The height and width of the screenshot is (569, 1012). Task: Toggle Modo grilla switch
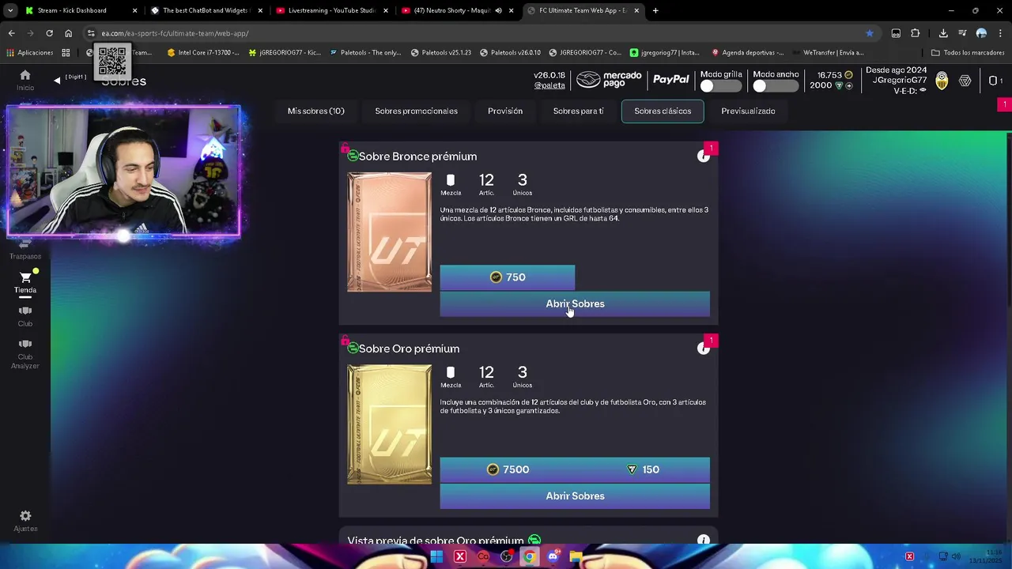click(x=719, y=86)
